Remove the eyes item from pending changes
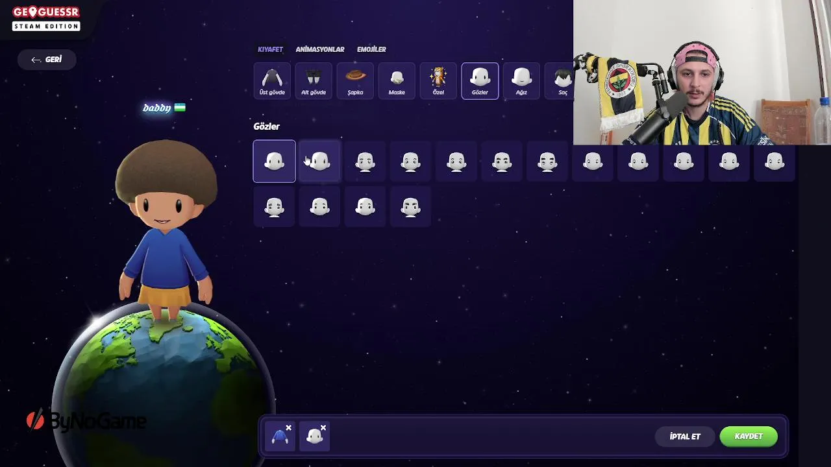The image size is (831, 467). (323, 428)
